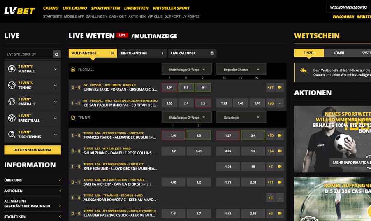Open the LV Points link
The height and width of the screenshot is (221, 371).
tap(191, 16)
